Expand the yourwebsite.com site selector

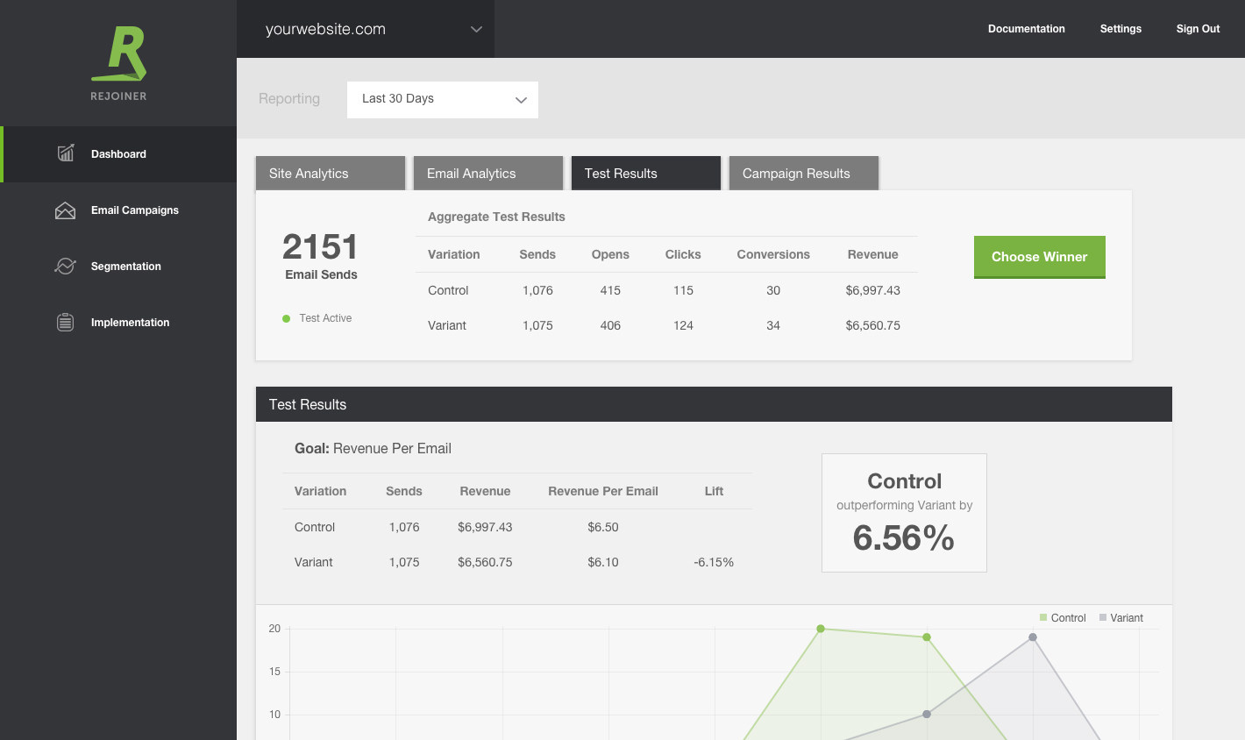[x=366, y=29]
